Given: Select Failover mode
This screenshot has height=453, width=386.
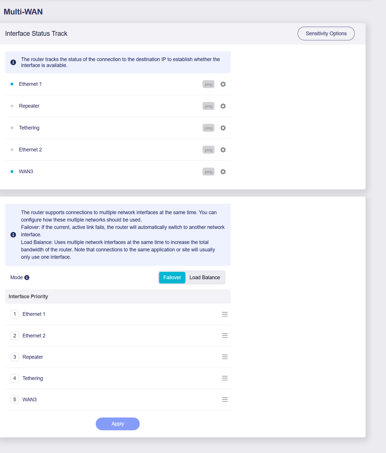Looking at the screenshot, I should pyautogui.click(x=172, y=277).
